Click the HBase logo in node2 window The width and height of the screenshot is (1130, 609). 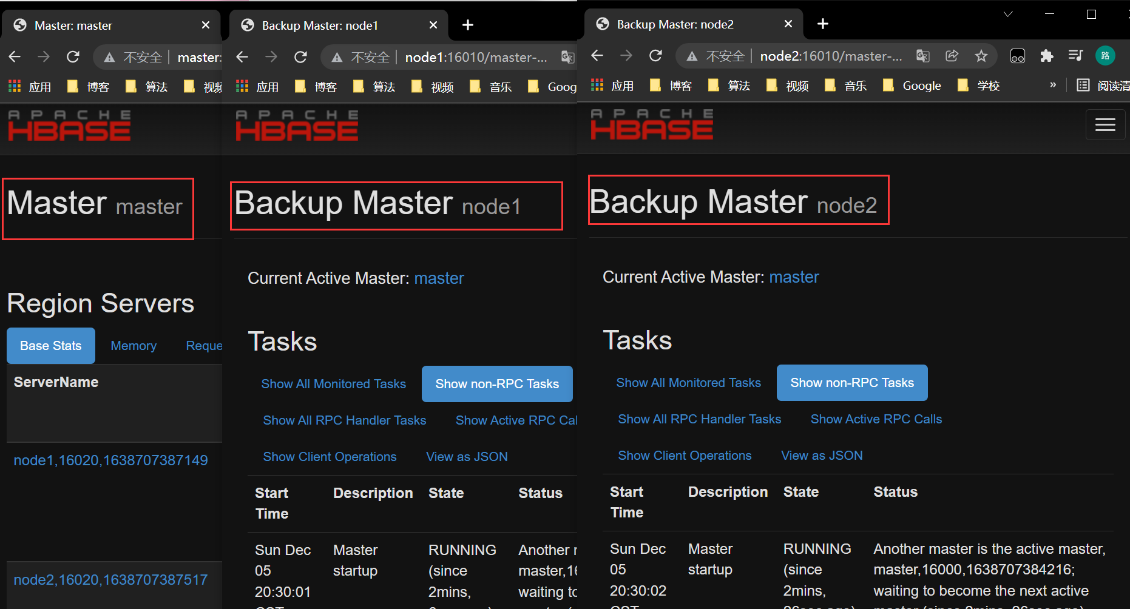pyautogui.click(x=652, y=124)
